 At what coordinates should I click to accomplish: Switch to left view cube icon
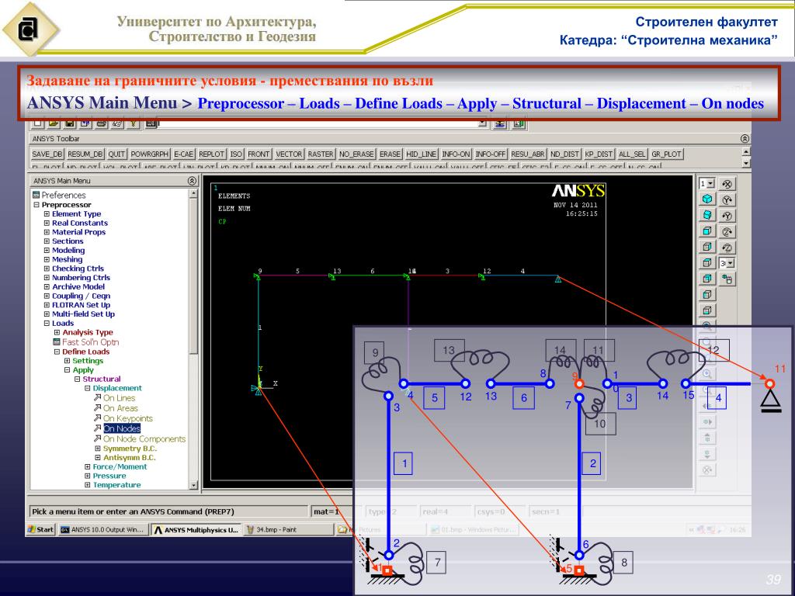(x=708, y=294)
